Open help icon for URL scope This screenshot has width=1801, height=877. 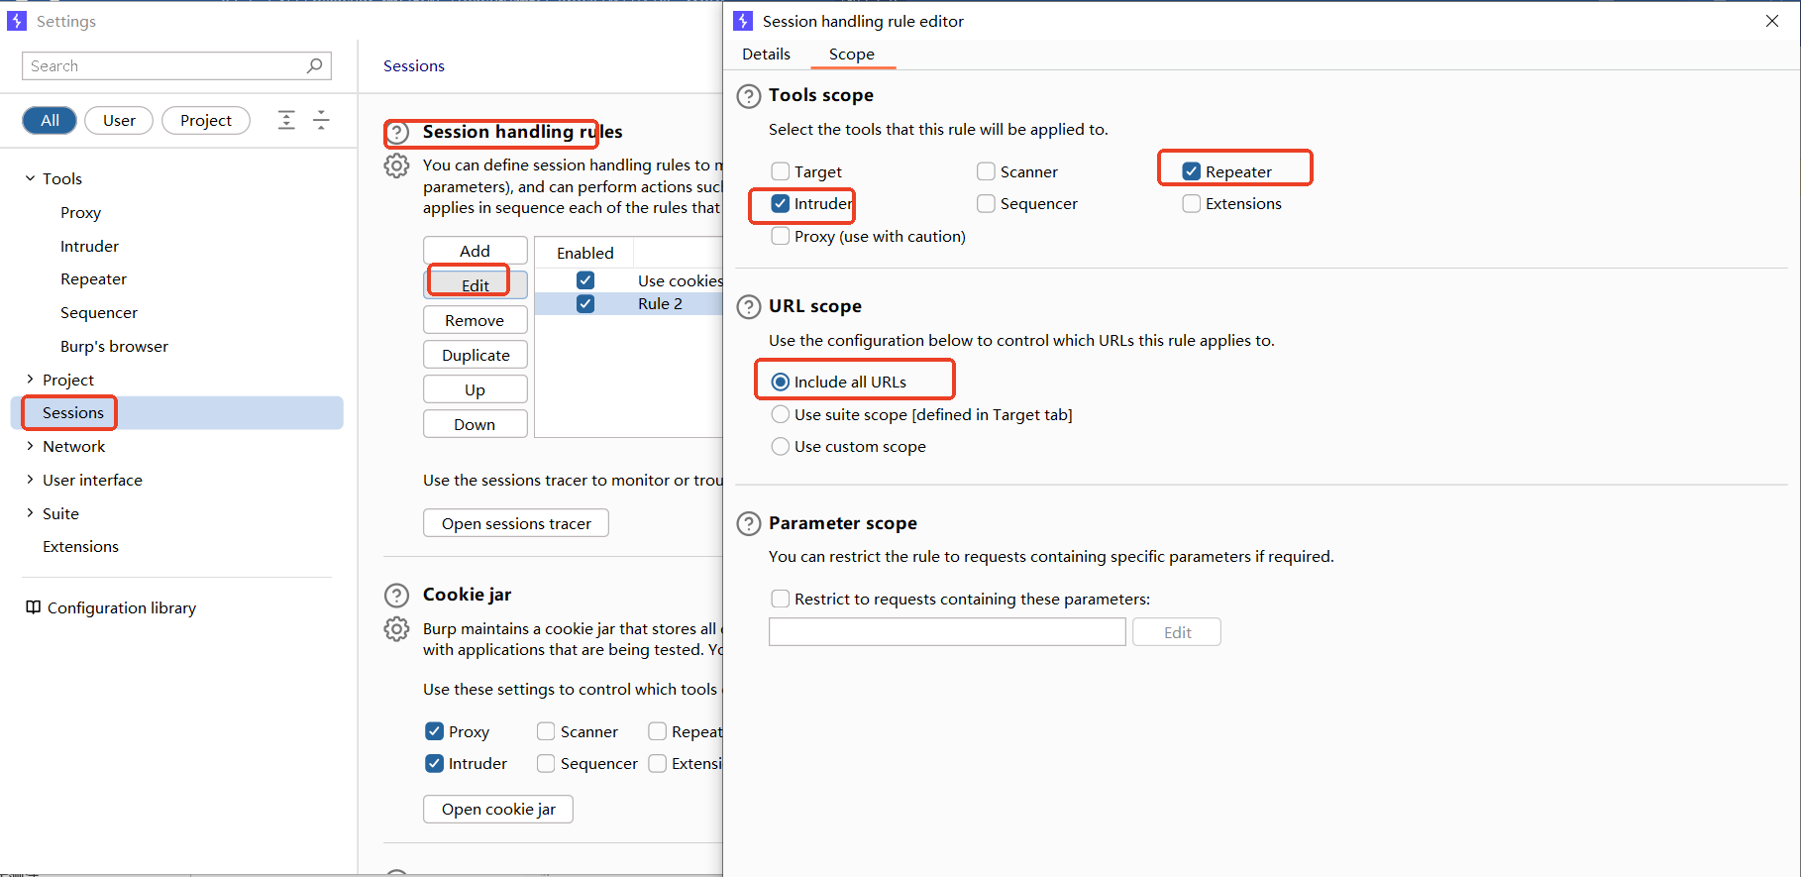tap(749, 307)
